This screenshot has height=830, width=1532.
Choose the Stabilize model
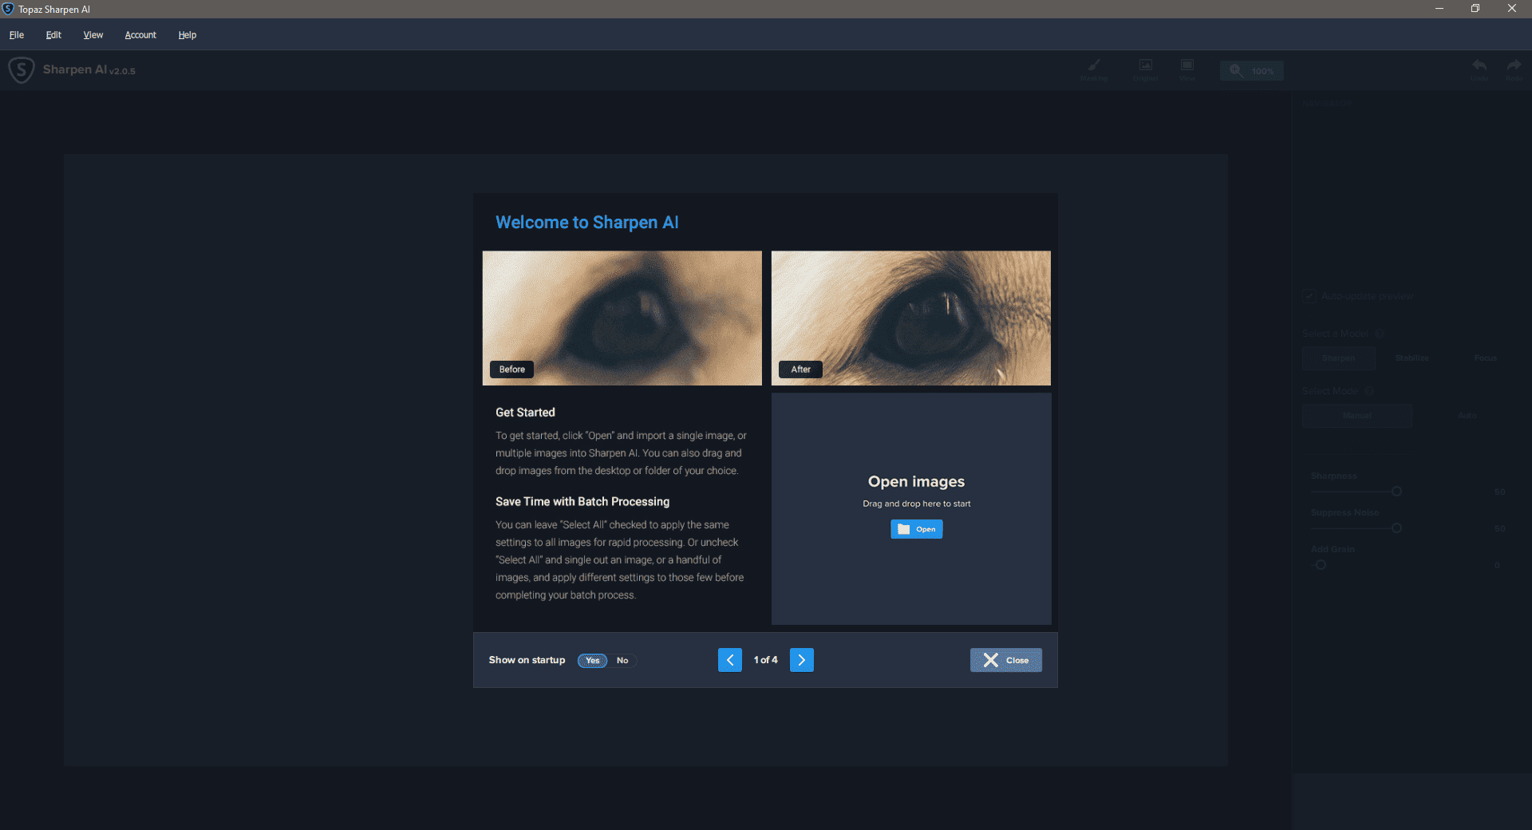coord(1412,358)
